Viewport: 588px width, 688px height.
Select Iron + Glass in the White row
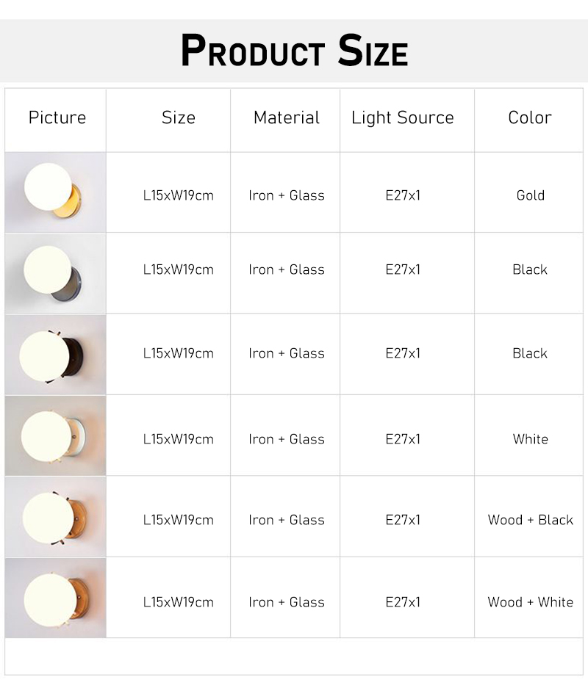pyautogui.click(x=287, y=439)
